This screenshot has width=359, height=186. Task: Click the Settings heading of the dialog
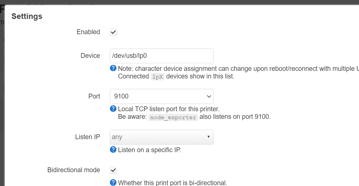[x=27, y=16]
